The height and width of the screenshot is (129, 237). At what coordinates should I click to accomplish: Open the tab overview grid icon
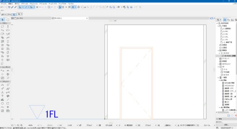(x=12, y=18)
